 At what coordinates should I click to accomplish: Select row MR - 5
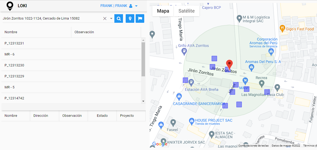pyautogui.click(x=71, y=87)
